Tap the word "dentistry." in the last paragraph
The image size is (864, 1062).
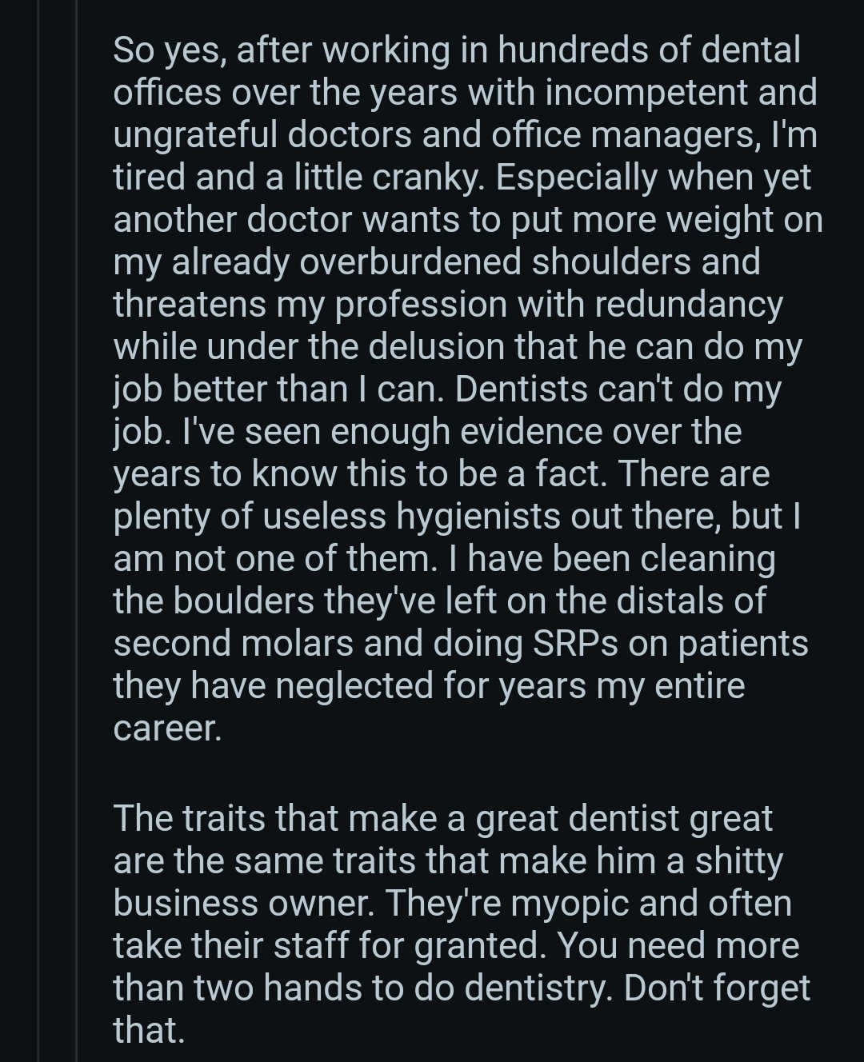click(x=539, y=988)
